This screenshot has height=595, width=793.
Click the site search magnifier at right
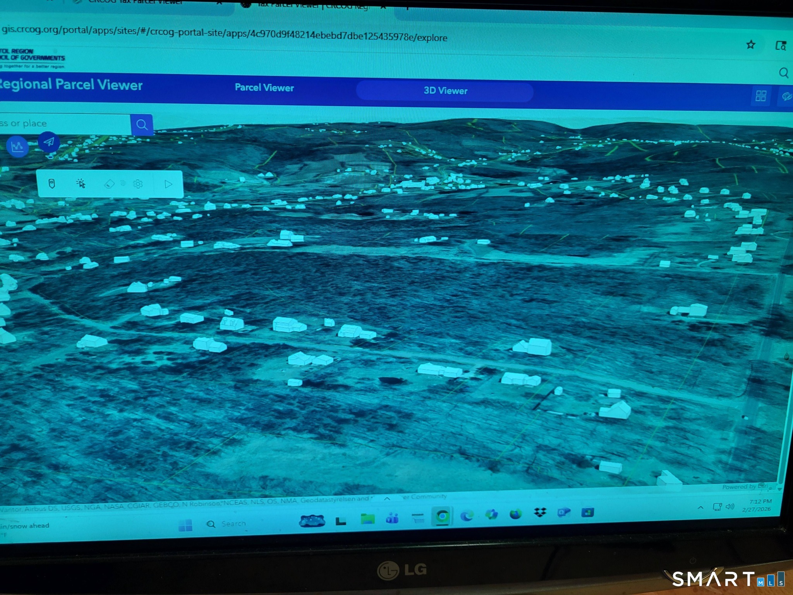tap(783, 73)
